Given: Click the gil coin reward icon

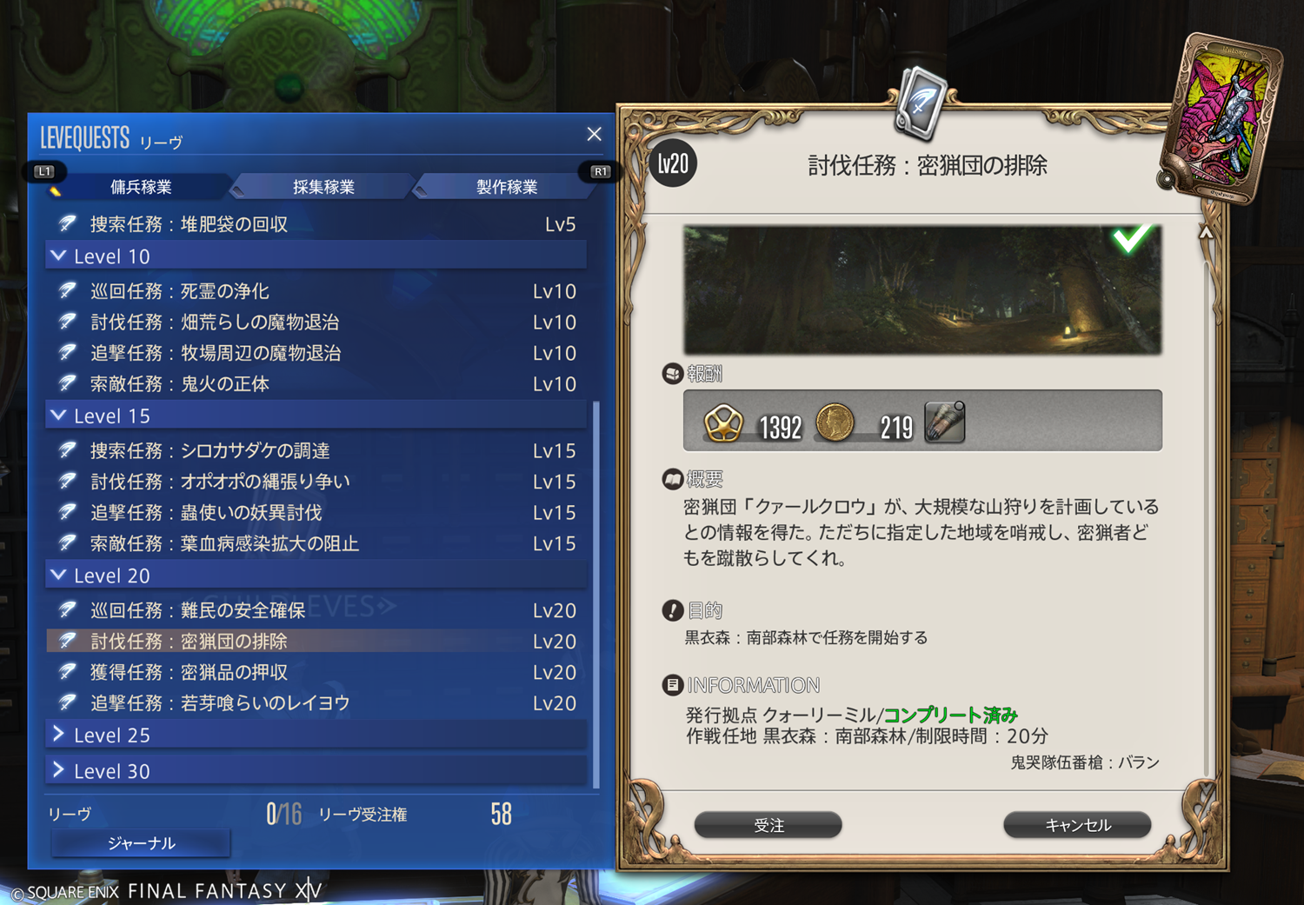Looking at the screenshot, I should pyautogui.click(x=835, y=423).
